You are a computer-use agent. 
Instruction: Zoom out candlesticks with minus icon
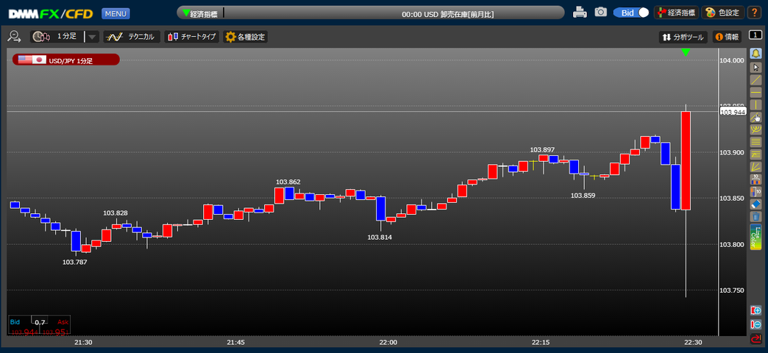pyautogui.click(x=755, y=324)
